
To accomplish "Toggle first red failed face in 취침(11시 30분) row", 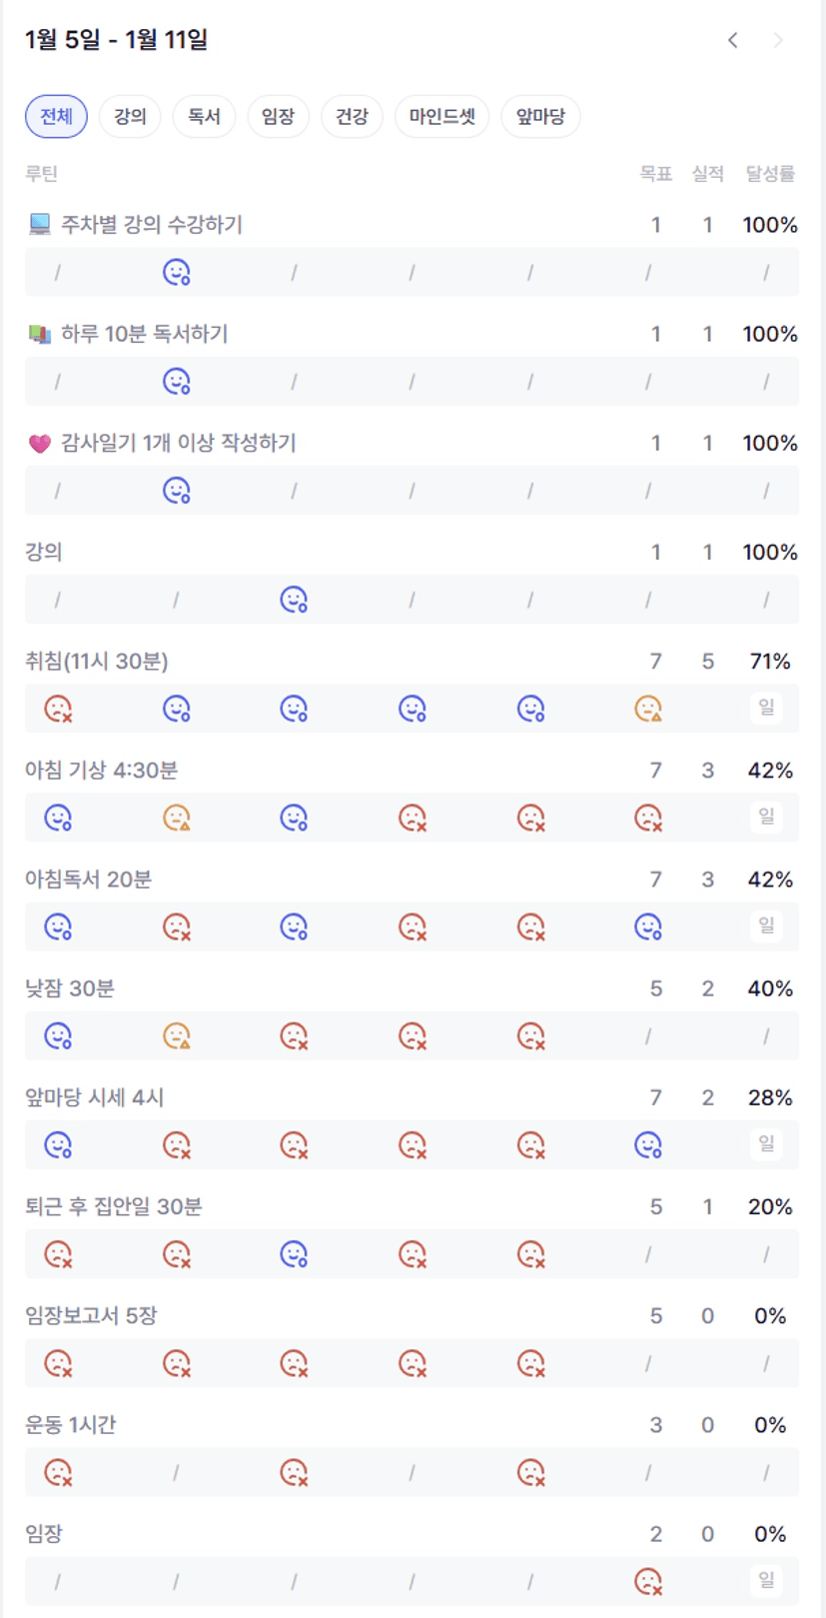I will pyautogui.click(x=58, y=709).
